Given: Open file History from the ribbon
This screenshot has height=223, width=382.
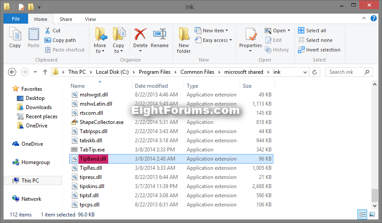Looking at the screenshot, I should [x=277, y=50].
